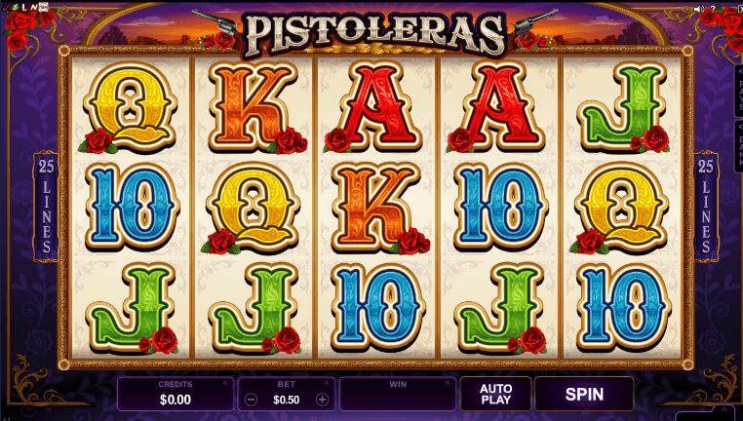Start the reels with Spin button
Image resolution: width=743 pixels, height=421 pixels.
(x=584, y=394)
